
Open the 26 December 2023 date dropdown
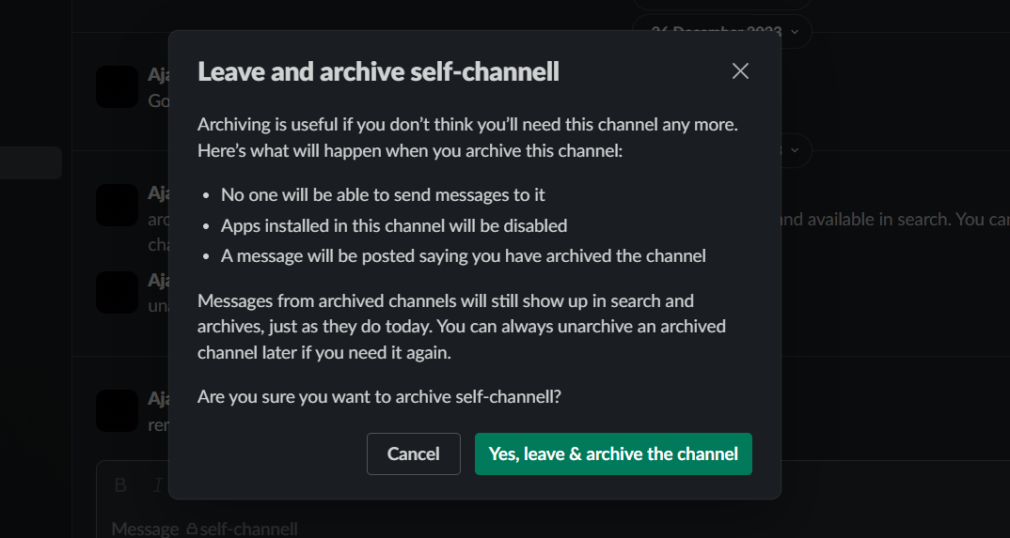click(722, 31)
